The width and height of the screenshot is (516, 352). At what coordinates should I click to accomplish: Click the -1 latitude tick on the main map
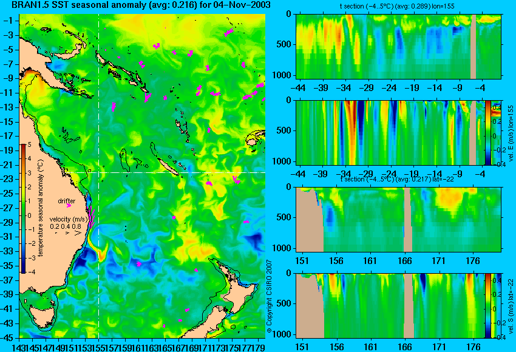(x=10, y=21)
